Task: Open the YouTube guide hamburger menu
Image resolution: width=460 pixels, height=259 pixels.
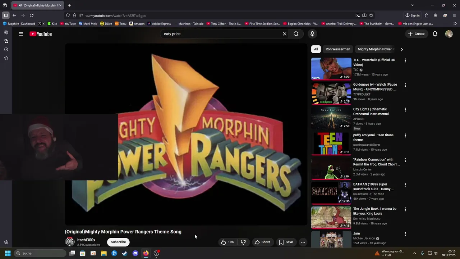Action: pyautogui.click(x=21, y=34)
